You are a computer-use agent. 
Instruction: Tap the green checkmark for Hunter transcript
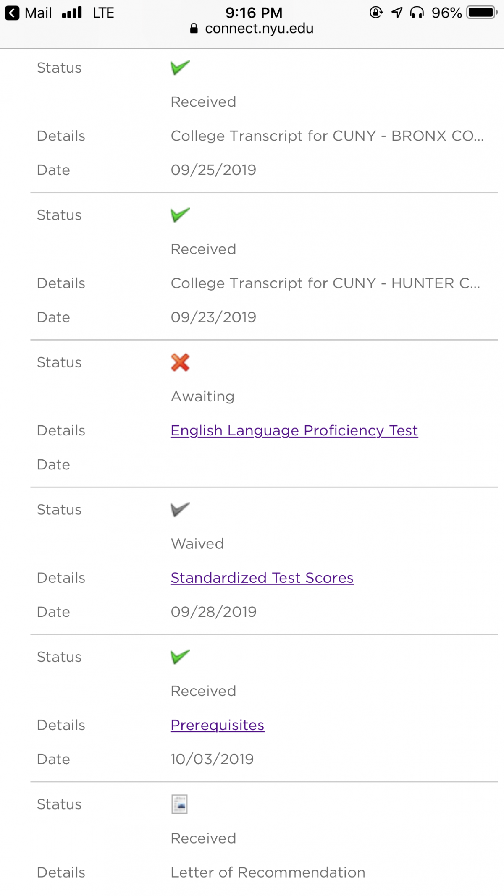pos(180,215)
